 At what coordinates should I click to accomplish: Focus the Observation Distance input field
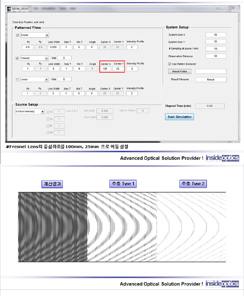[x=215, y=56]
